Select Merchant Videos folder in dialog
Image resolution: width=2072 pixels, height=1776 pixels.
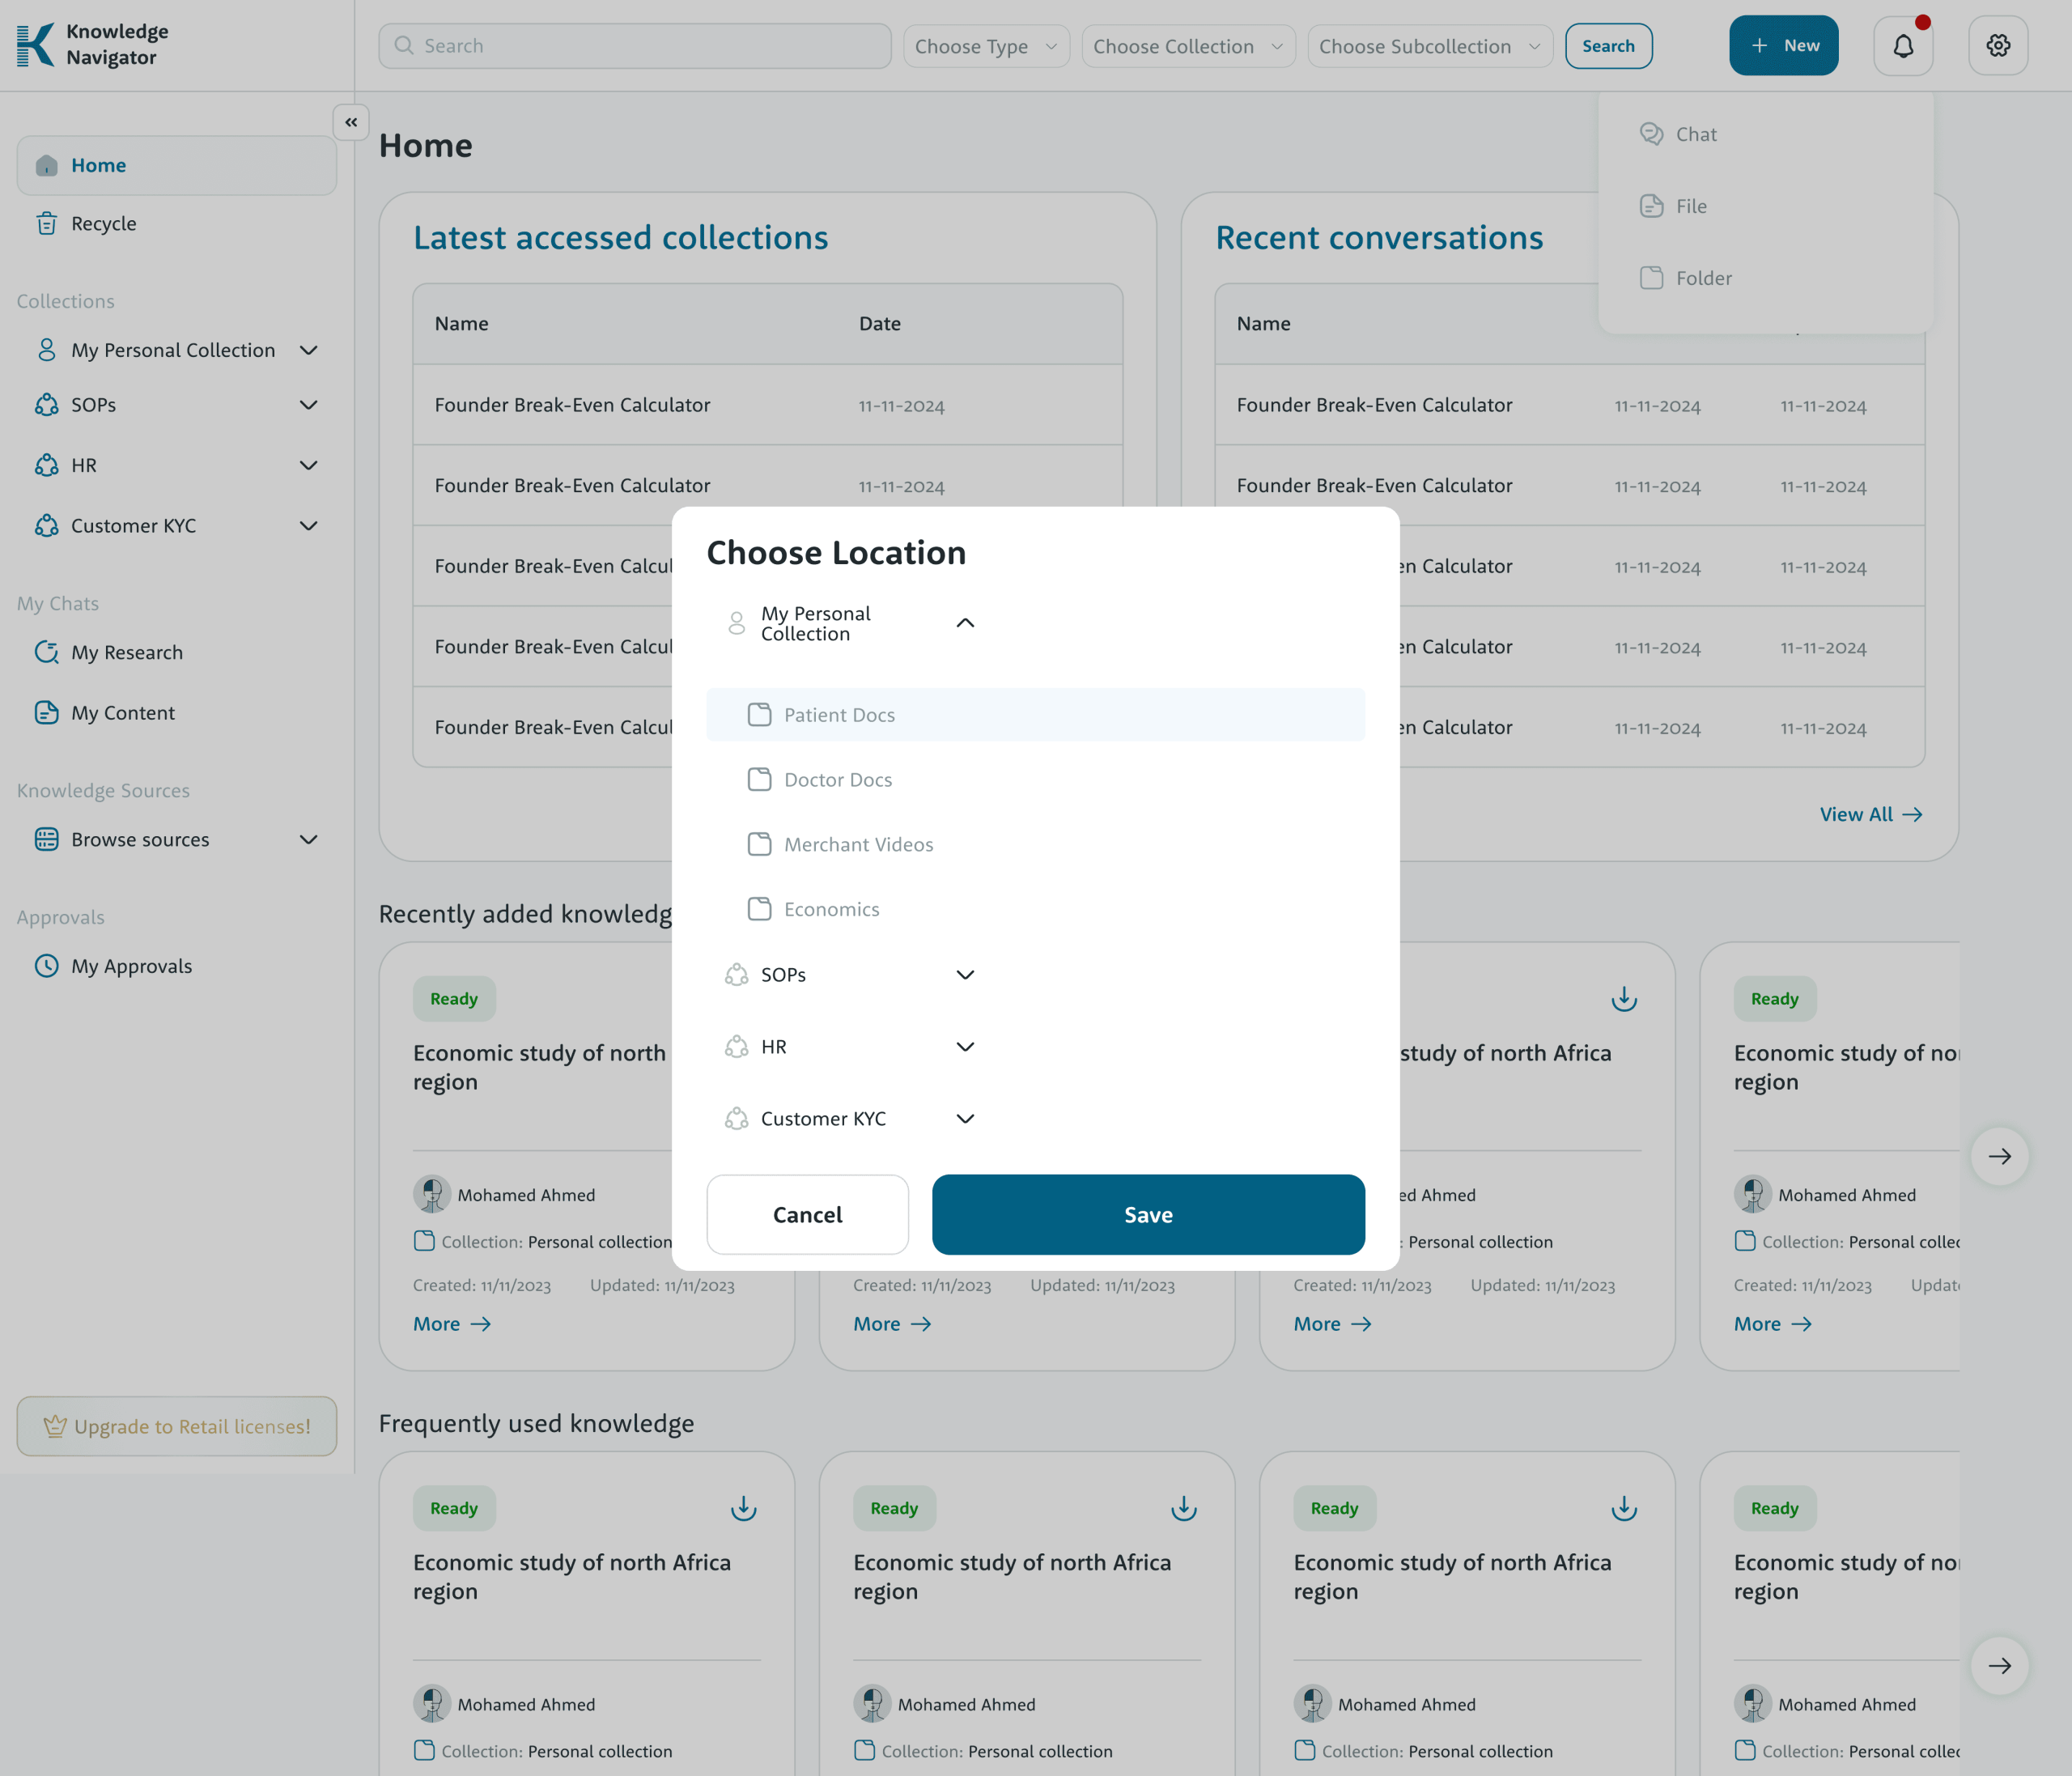(858, 844)
